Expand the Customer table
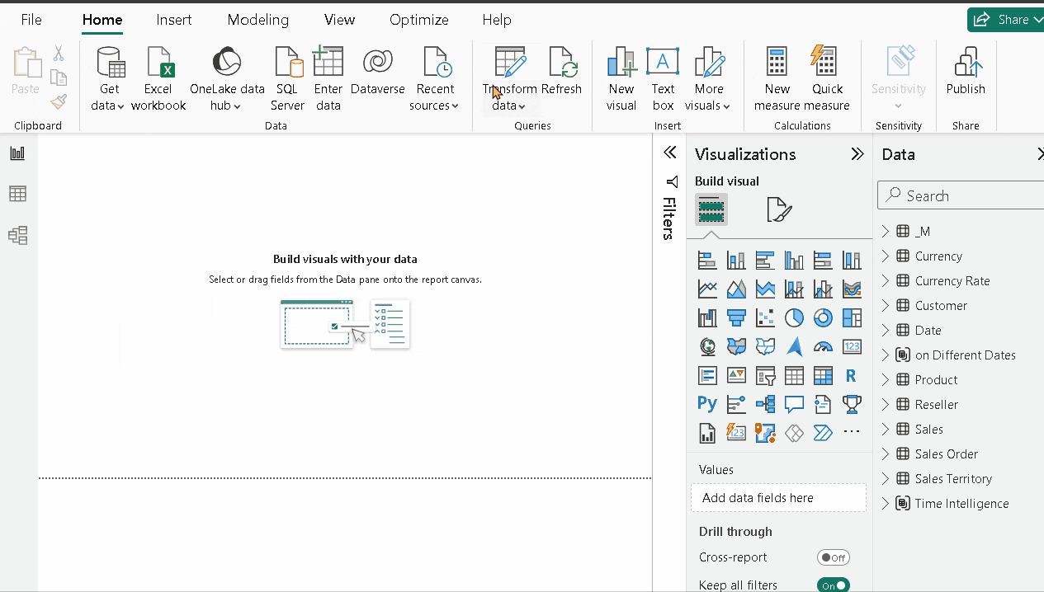 886,305
